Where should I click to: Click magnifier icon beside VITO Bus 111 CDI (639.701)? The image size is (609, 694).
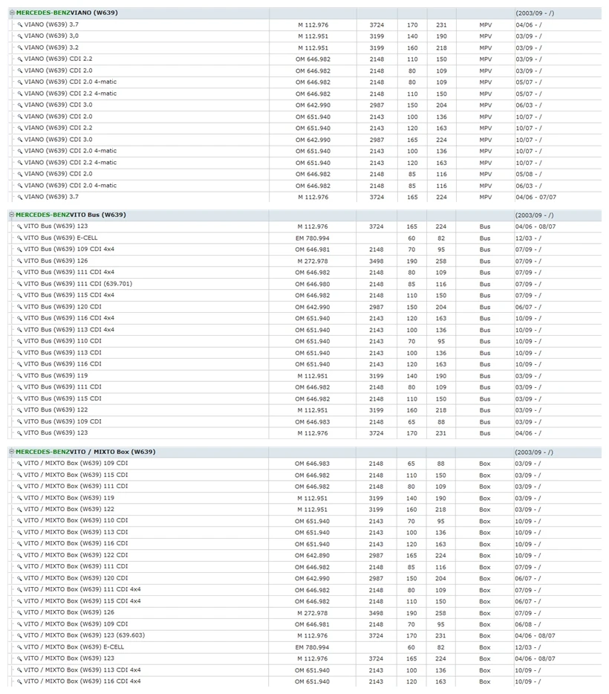pyautogui.click(x=19, y=284)
